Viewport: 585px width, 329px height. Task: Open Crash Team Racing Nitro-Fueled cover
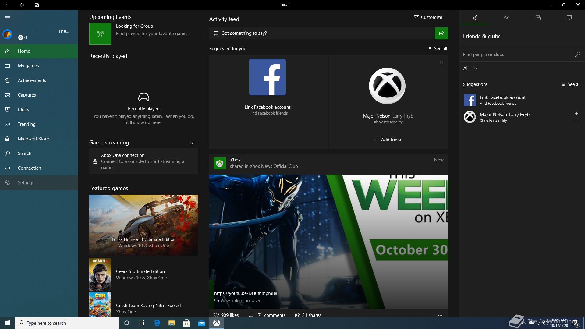click(x=100, y=305)
